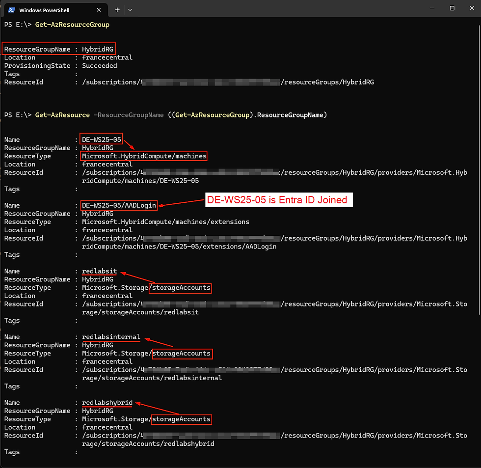Click the name value DE-WS25-05
The height and width of the screenshot is (468, 481).
101,139
